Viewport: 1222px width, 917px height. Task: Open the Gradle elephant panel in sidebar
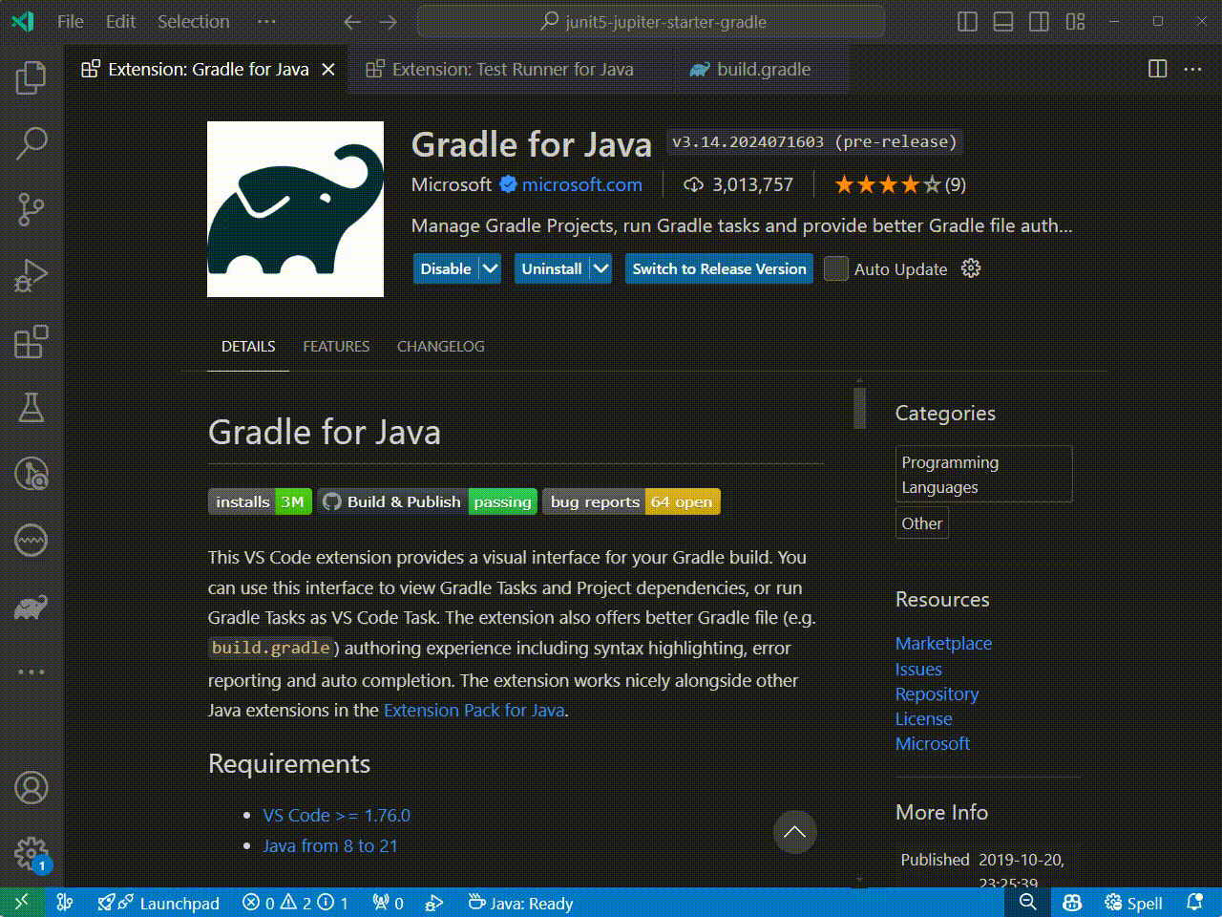tap(32, 608)
